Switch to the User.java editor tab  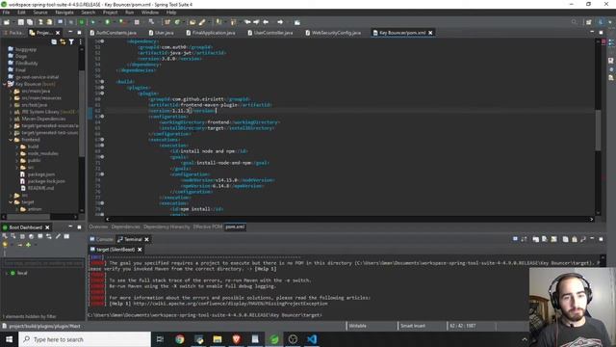[162, 33]
